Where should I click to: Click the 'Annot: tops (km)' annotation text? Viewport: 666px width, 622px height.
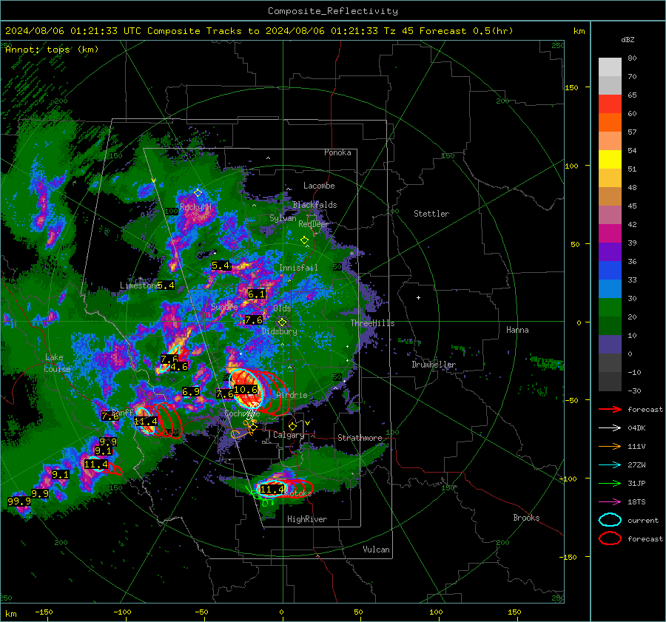tap(52, 50)
